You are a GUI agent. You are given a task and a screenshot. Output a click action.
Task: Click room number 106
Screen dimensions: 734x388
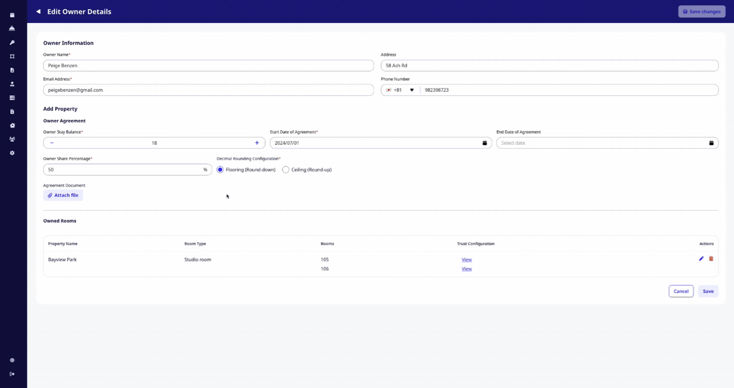click(324, 269)
